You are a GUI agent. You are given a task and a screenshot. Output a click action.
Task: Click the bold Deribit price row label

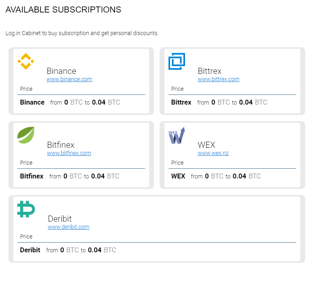point(30,250)
